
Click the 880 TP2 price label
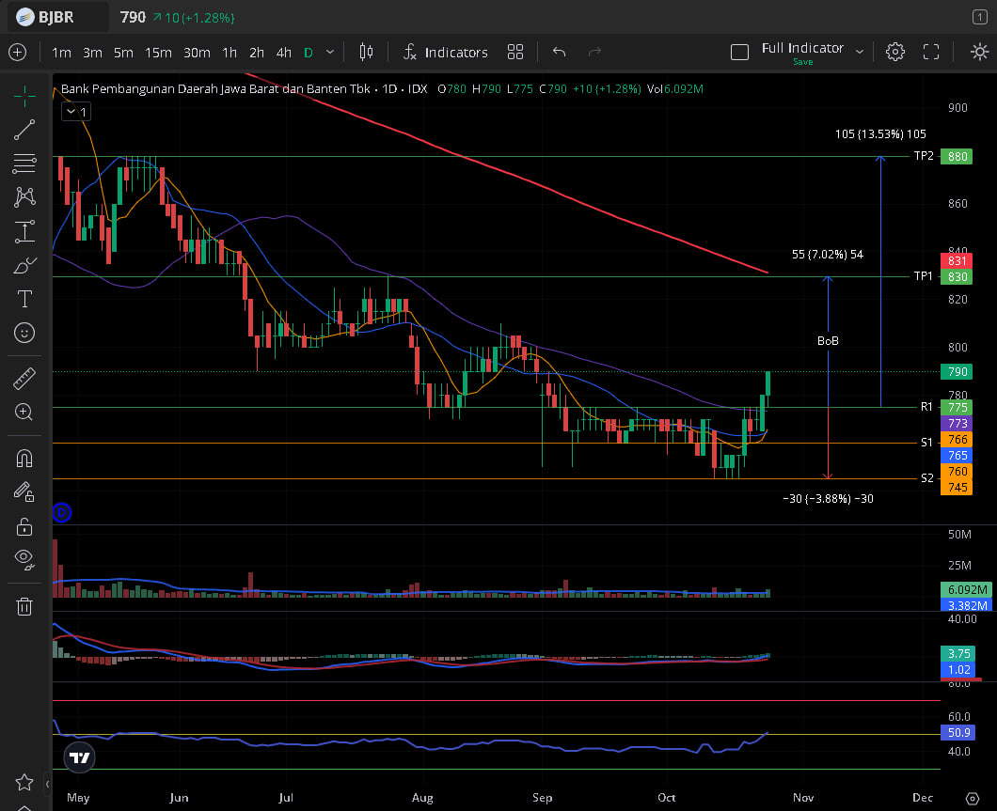tap(958, 156)
